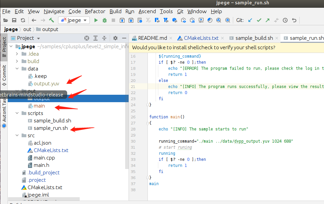Collapse the src folder
The width and height of the screenshot is (324, 204).
coord(17,136)
